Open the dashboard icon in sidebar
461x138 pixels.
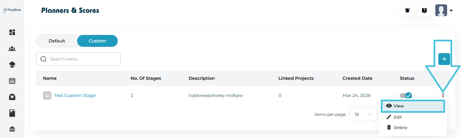(x=12, y=32)
